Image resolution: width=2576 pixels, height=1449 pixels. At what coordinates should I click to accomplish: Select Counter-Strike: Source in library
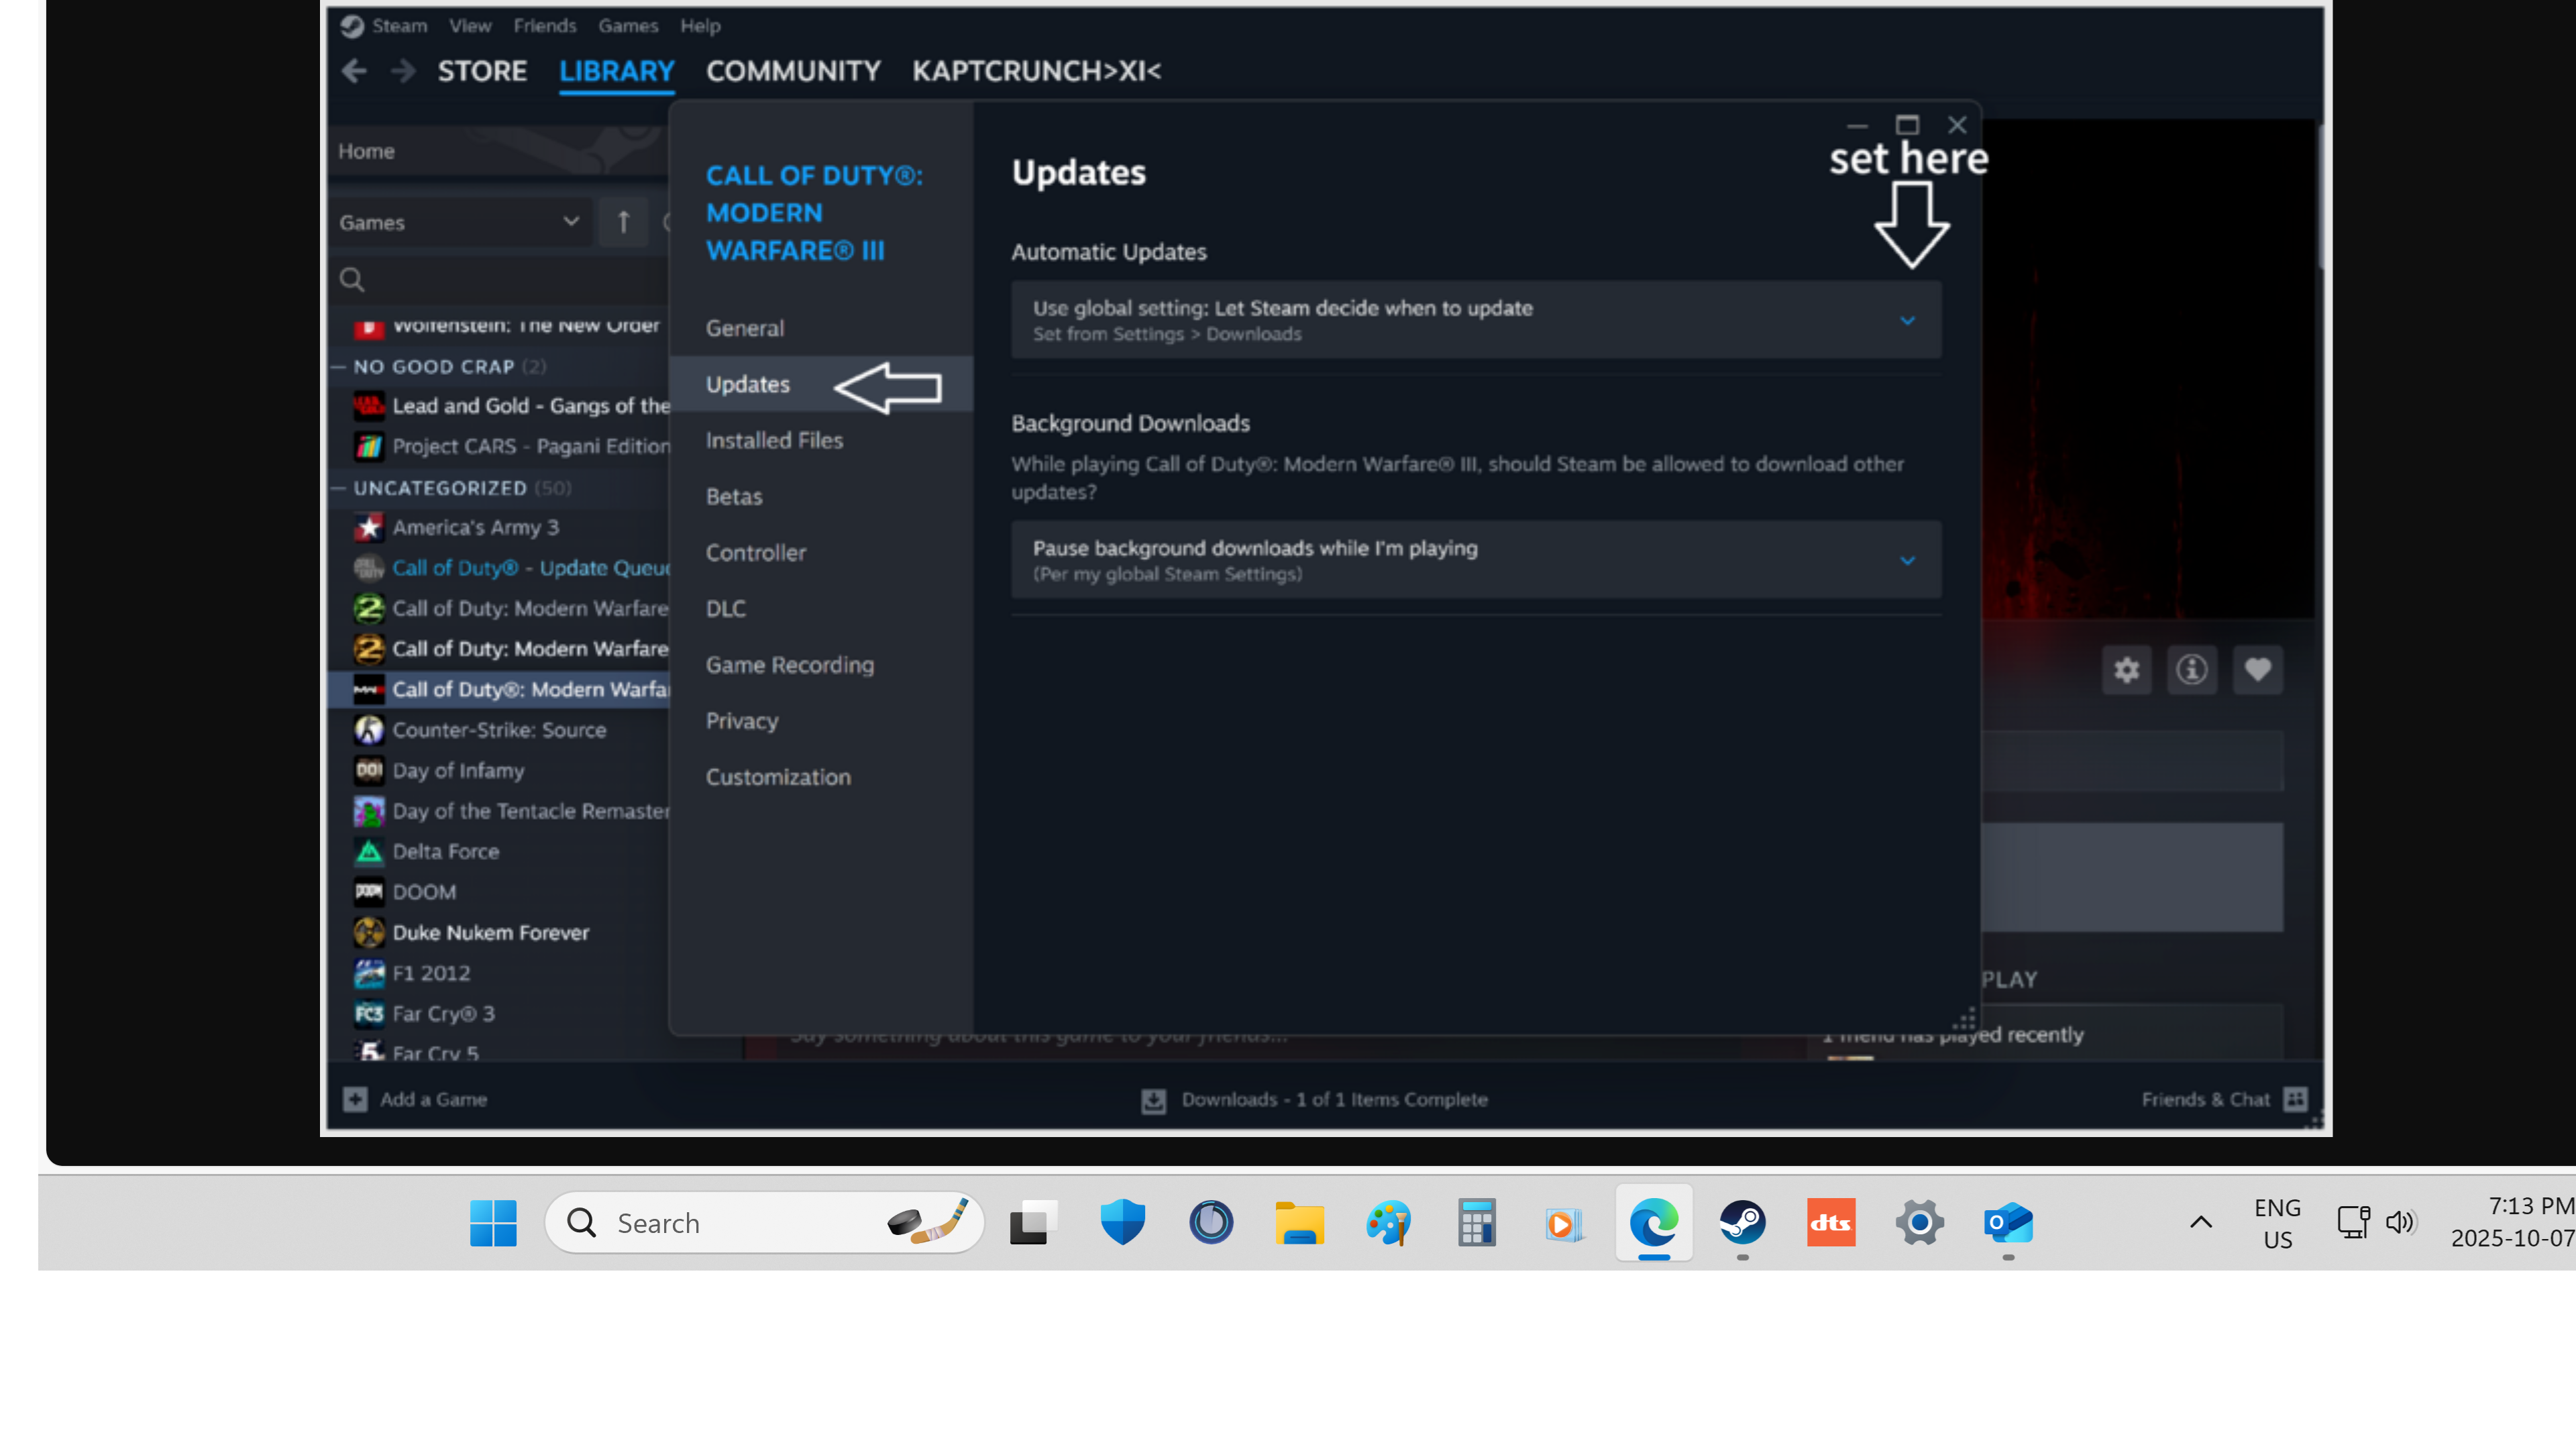click(x=499, y=730)
